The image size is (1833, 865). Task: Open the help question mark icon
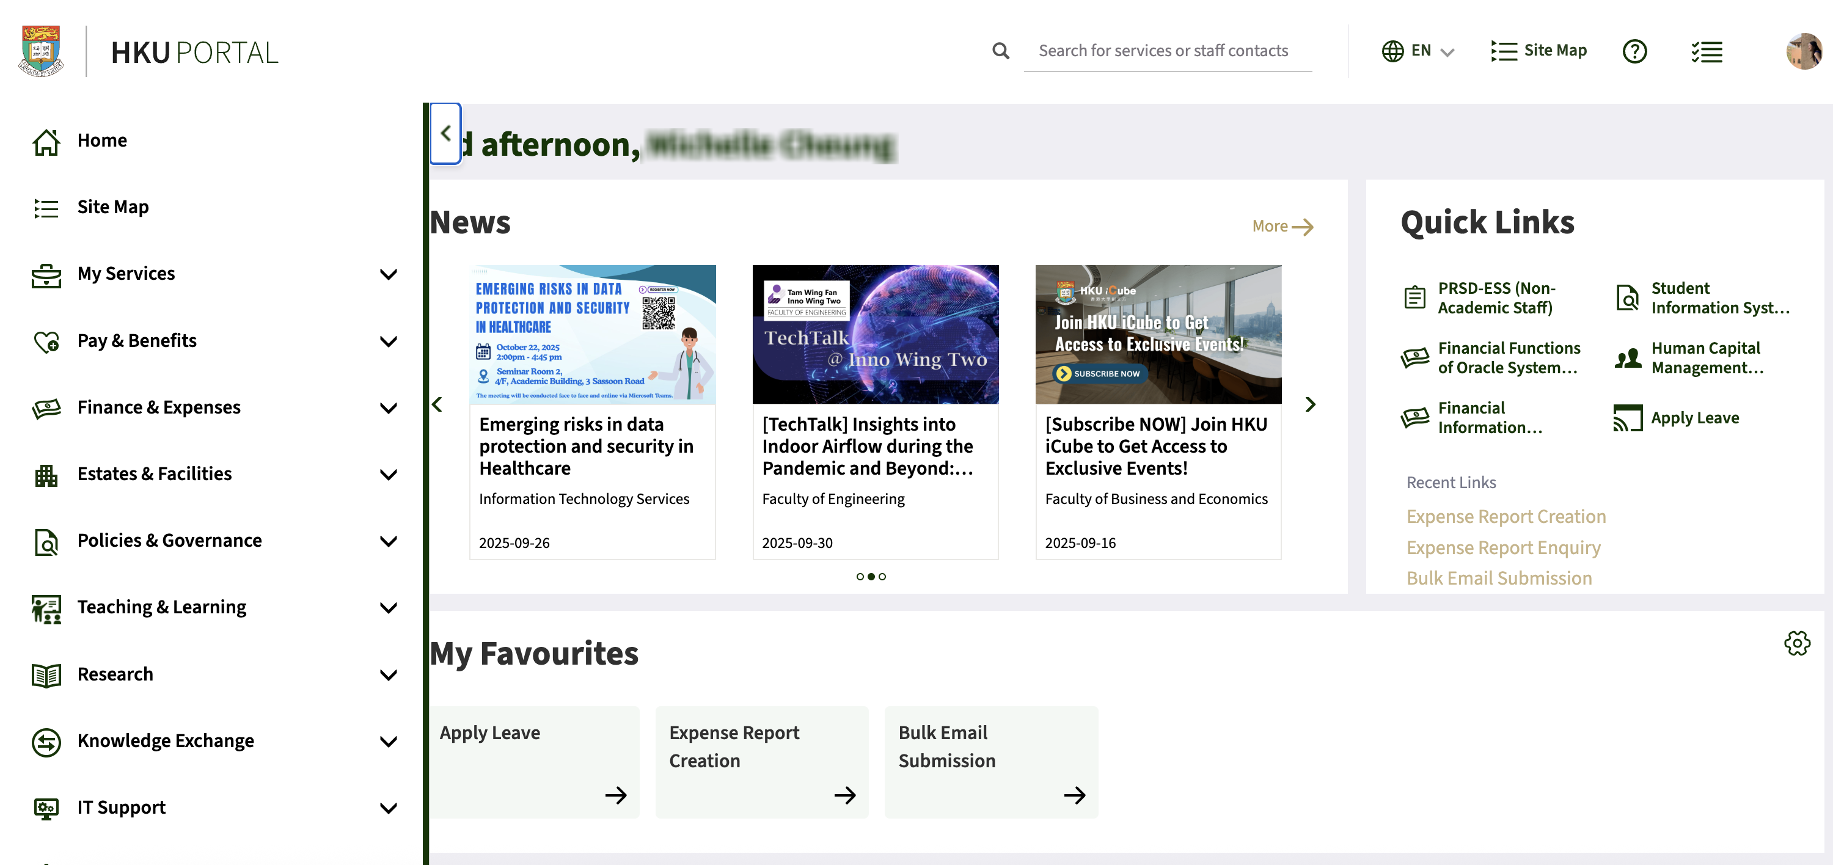click(1634, 51)
